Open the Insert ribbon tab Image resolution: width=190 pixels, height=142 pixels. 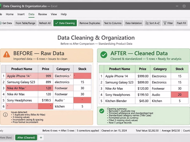(21, 14)
